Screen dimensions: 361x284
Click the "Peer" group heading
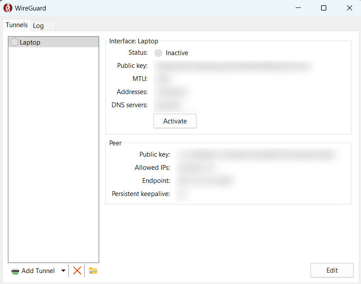[x=115, y=143]
